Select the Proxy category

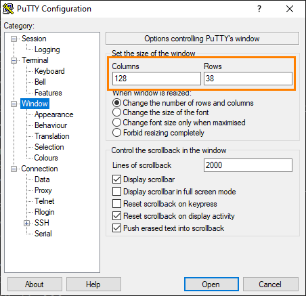[43, 190]
